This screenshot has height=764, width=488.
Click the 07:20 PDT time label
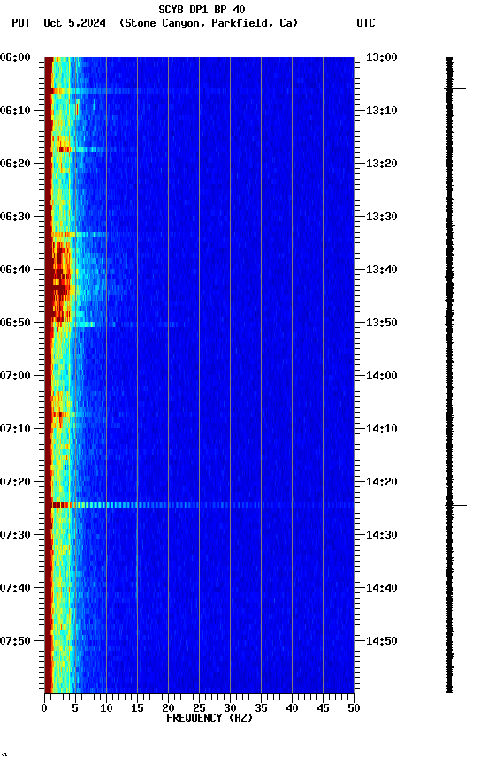pyautogui.click(x=15, y=483)
